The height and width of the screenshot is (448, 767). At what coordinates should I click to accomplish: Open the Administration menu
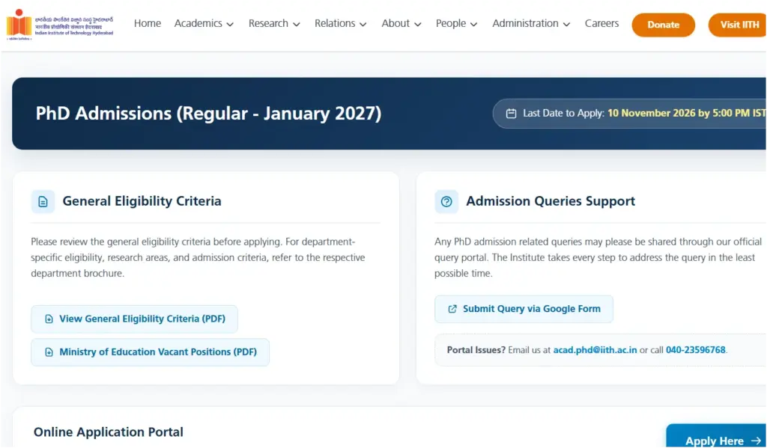coord(531,23)
